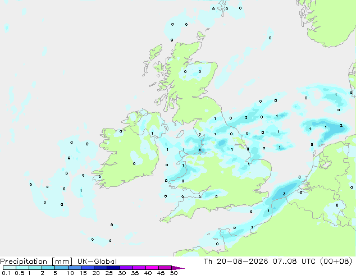356x275 pixels.
Task: Click the legend label '25'
Action: point(109,273)
